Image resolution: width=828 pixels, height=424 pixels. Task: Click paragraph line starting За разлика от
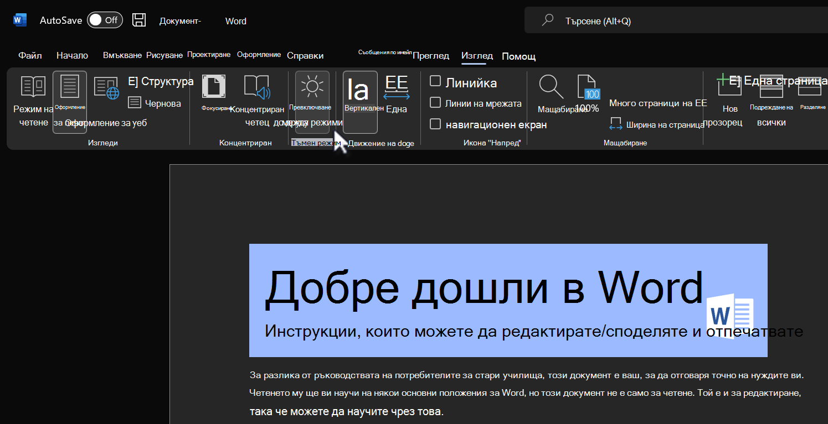pyautogui.click(x=526, y=375)
